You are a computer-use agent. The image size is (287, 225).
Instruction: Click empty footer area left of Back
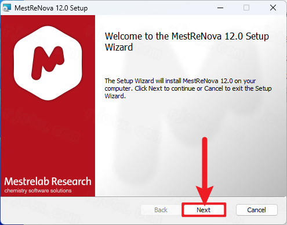pos(71,210)
